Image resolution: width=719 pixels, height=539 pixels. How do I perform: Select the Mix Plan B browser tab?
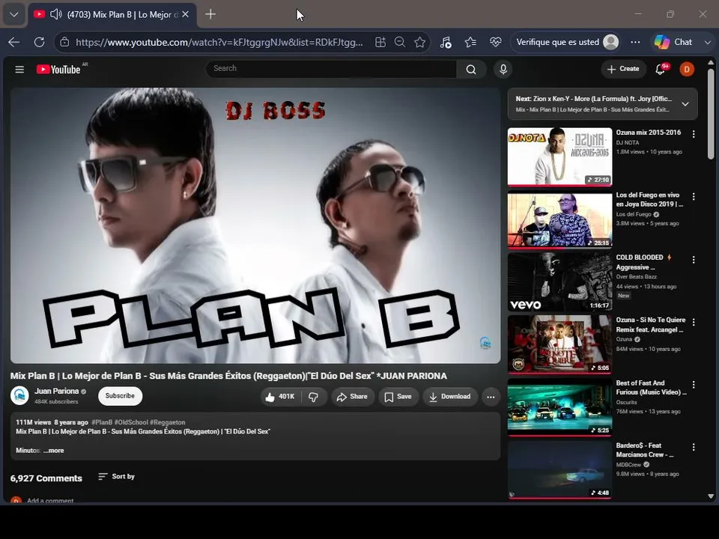pyautogui.click(x=113, y=14)
